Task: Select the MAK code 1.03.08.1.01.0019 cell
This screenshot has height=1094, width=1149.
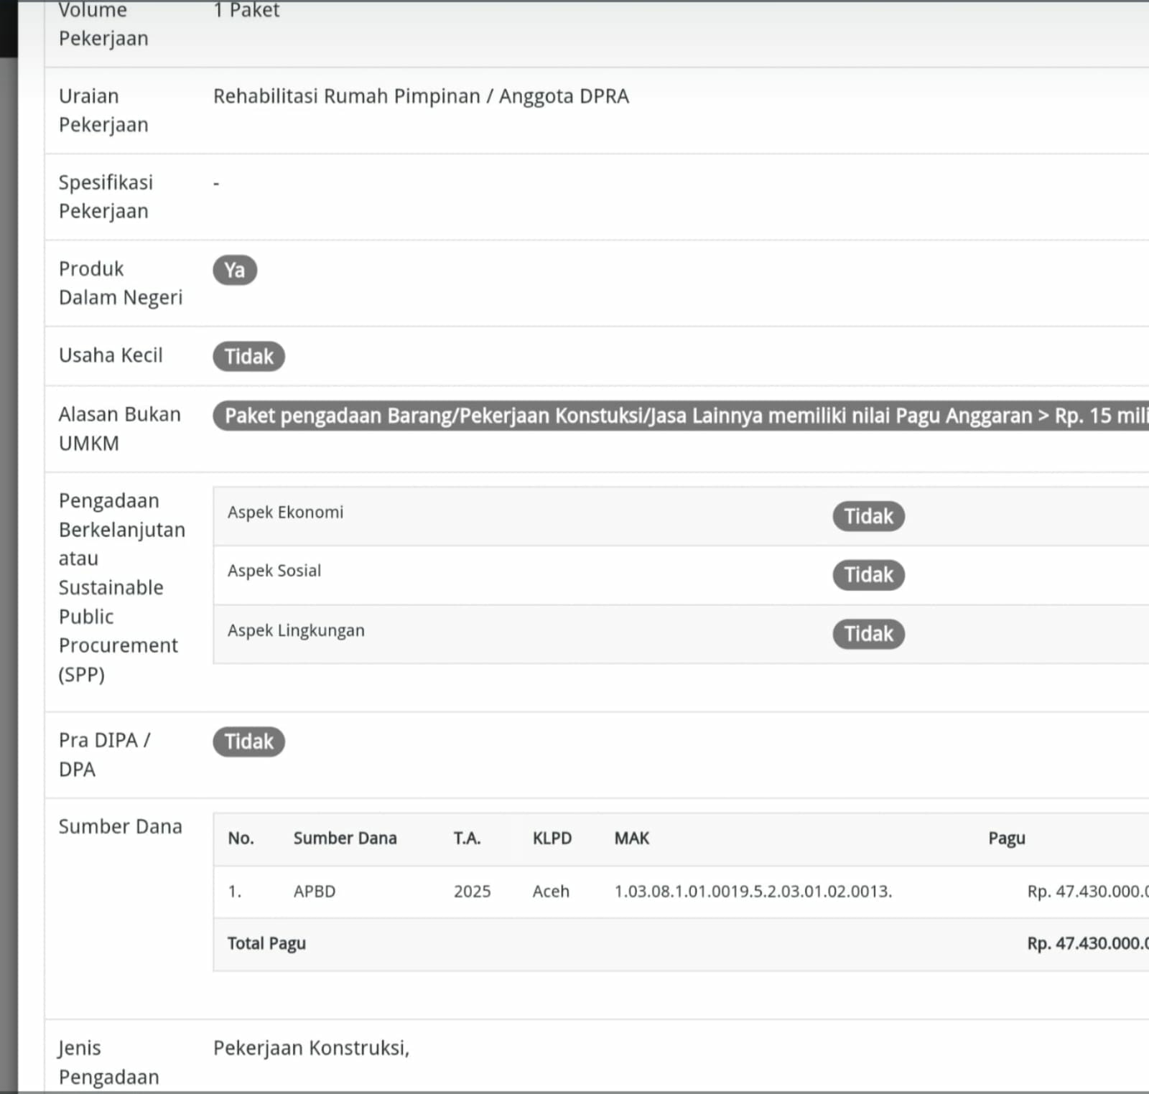Action: coord(753,891)
